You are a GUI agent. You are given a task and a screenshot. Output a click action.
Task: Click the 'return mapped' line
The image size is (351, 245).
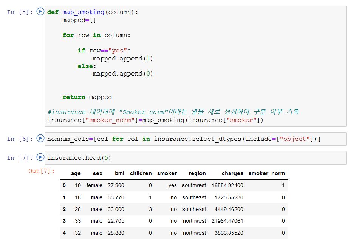click(87, 97)
